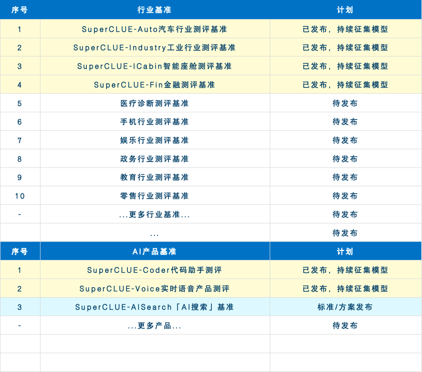Viewport: 422px width, 372px height.
Task: Select SuperCLUE-Voice实时语音产品测评 cell
Action: click(x=154, y=288)
